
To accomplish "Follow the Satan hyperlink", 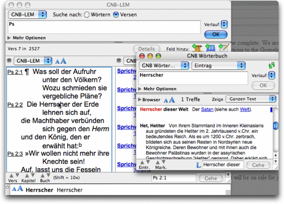I will (x=207, y=109).
